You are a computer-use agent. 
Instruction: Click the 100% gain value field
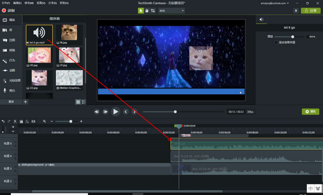pyautogui.click(x=311, y=36)
